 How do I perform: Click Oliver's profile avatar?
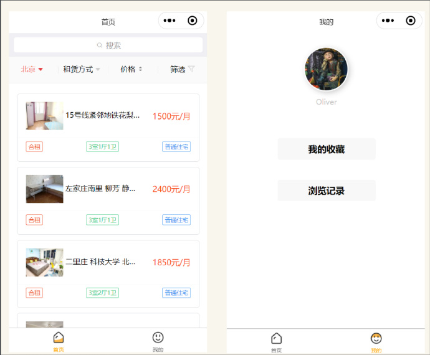coord(326,69)
